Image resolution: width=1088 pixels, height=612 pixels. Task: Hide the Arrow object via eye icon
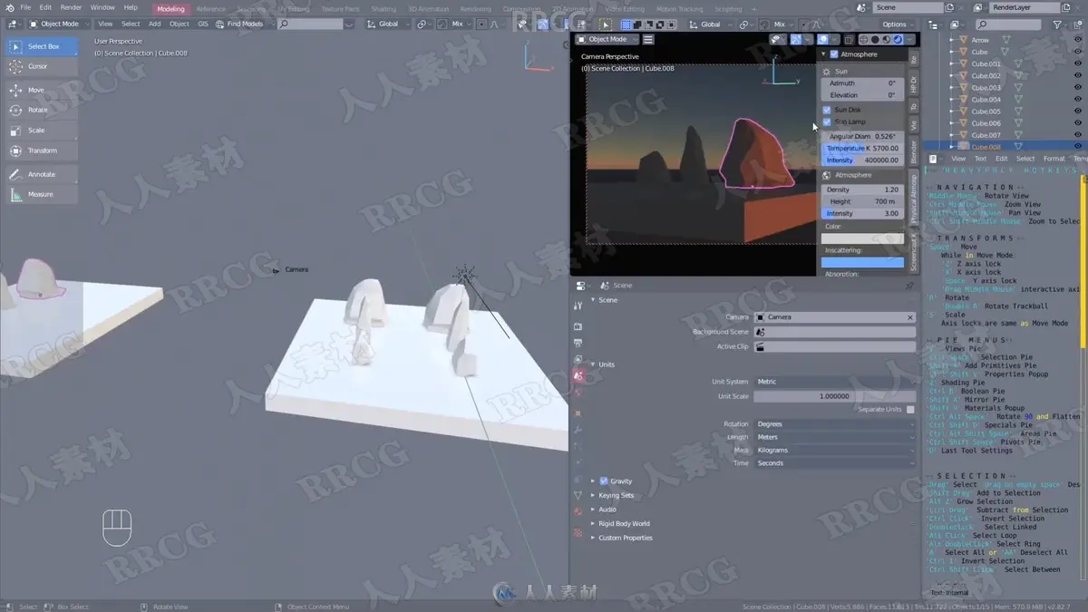pos(1077,40)
